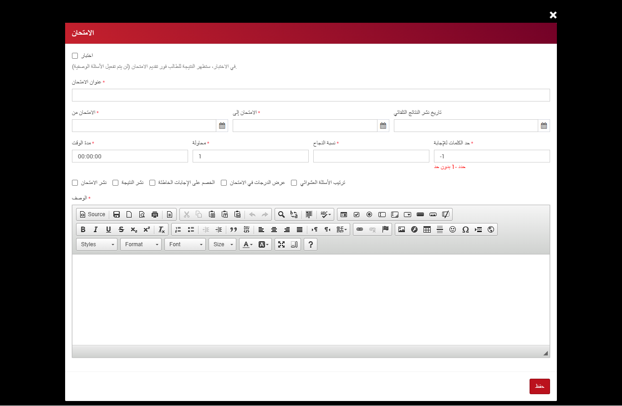Click the Maximize editor icon
Viewport: 622px width, 406px height.
coord(281,244)
